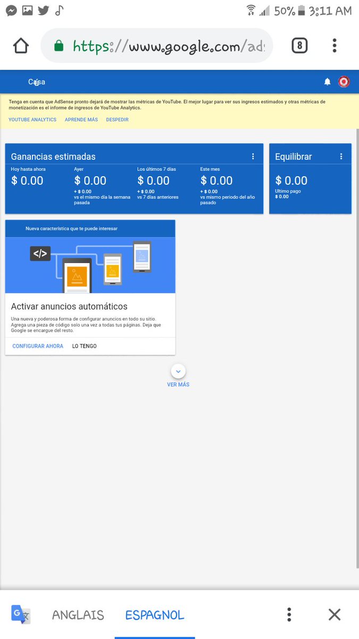Select the ESPAGNOL translation tab
Viewport: 359px width, 639px height.
[x=155, y=615]
